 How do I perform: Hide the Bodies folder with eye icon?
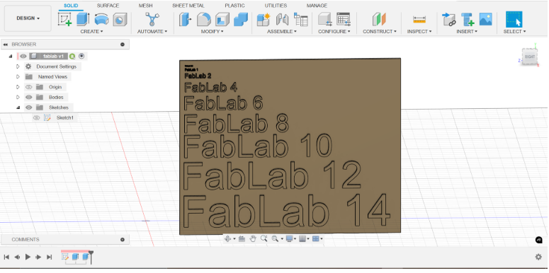(x=29, y=97)
